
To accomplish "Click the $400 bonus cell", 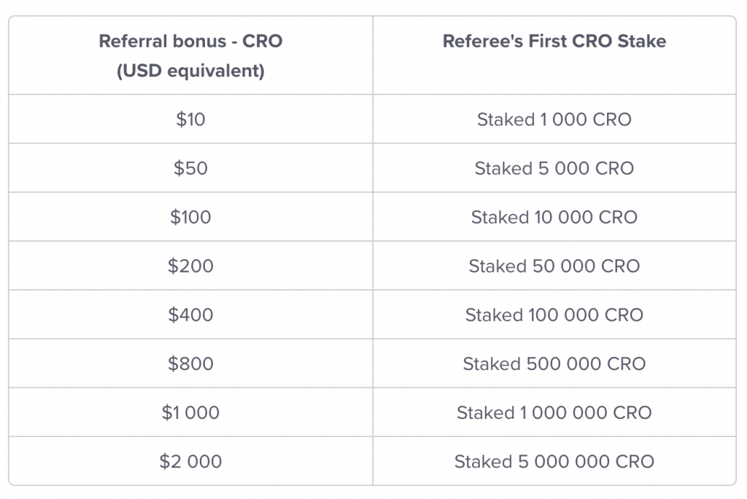I will click(190, 315).
